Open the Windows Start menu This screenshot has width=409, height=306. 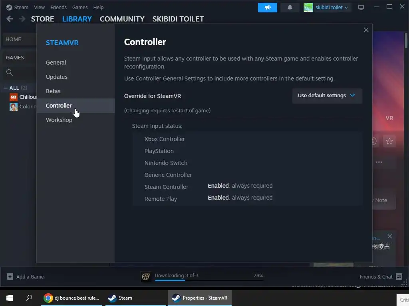point(10,298)
